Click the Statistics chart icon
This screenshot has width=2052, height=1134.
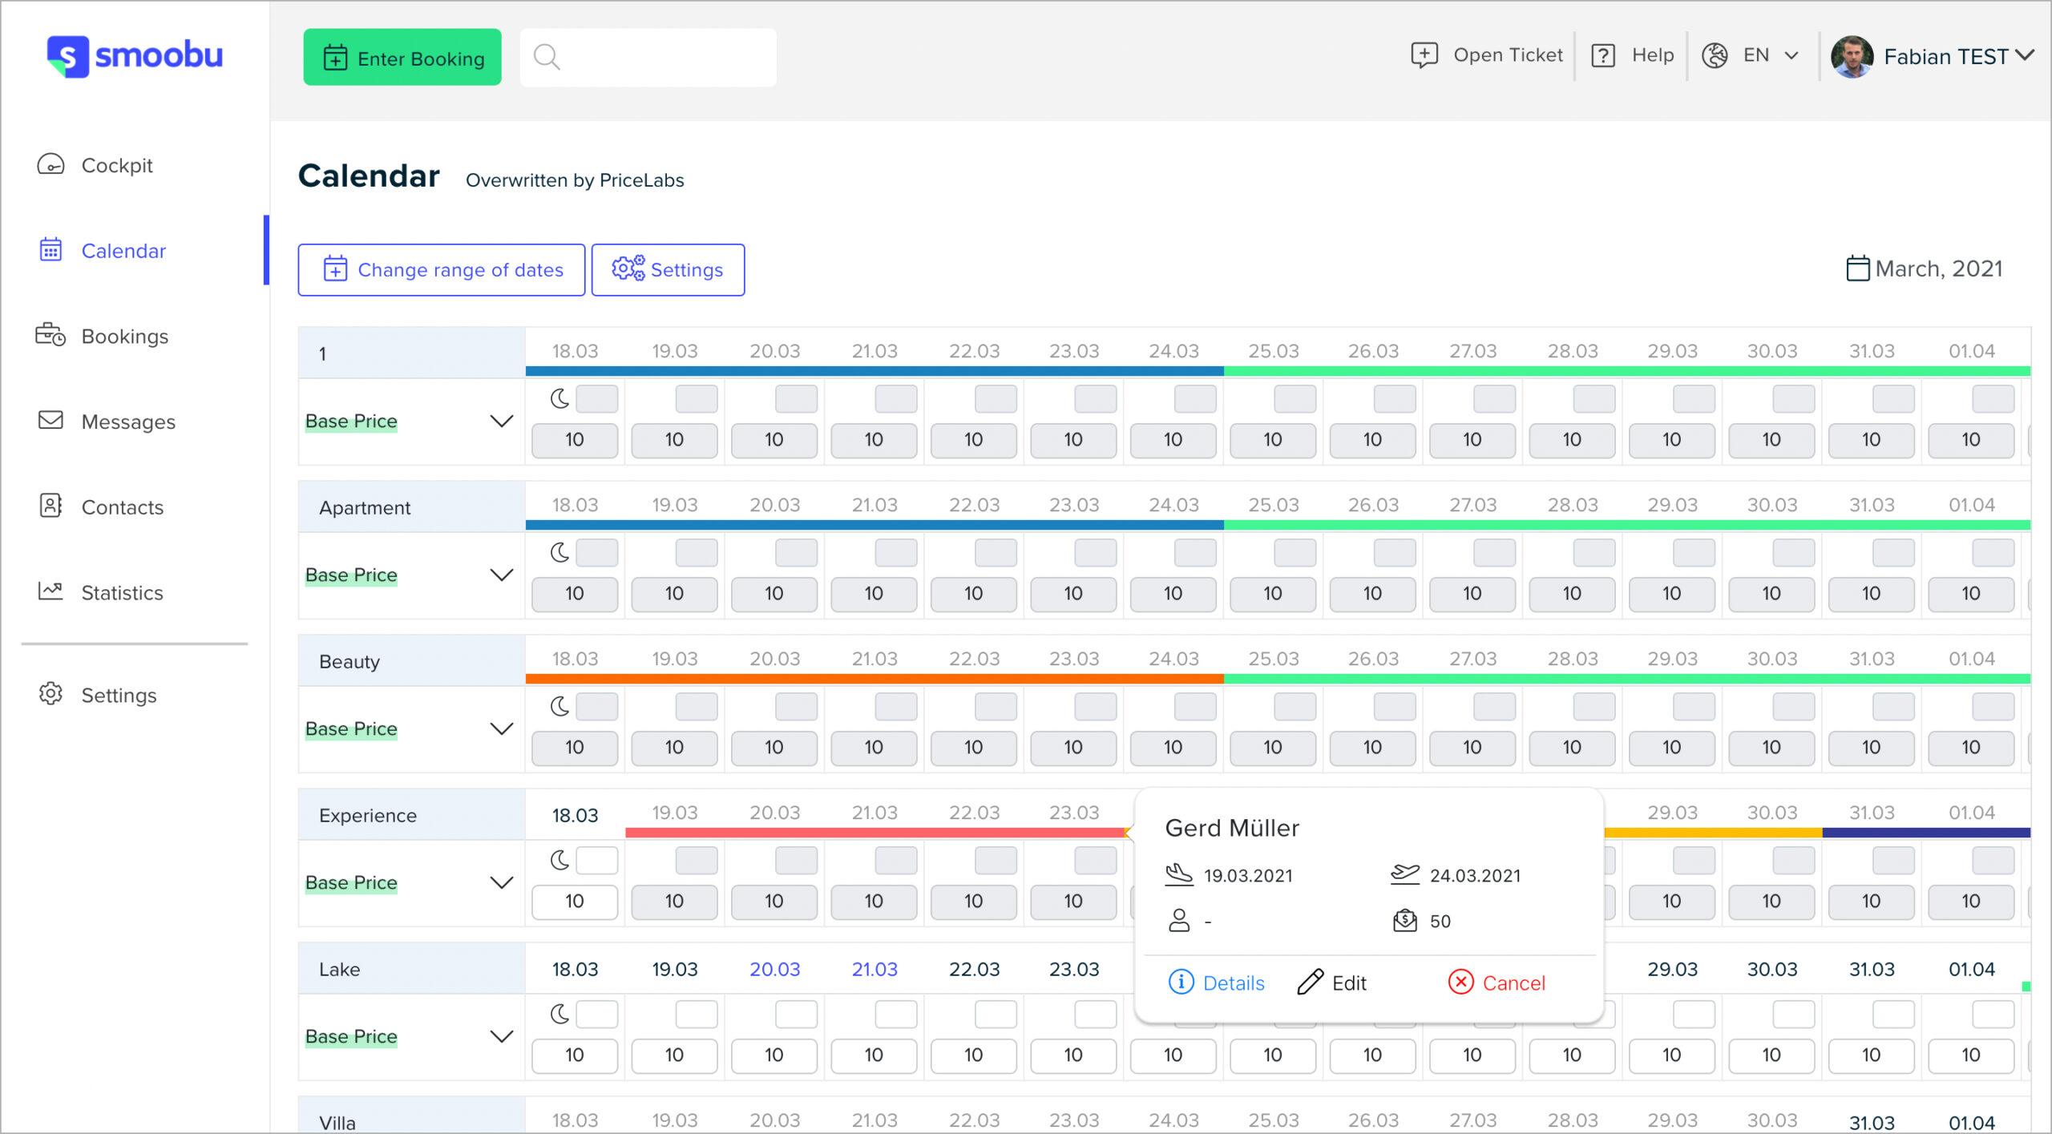point(50,591)
